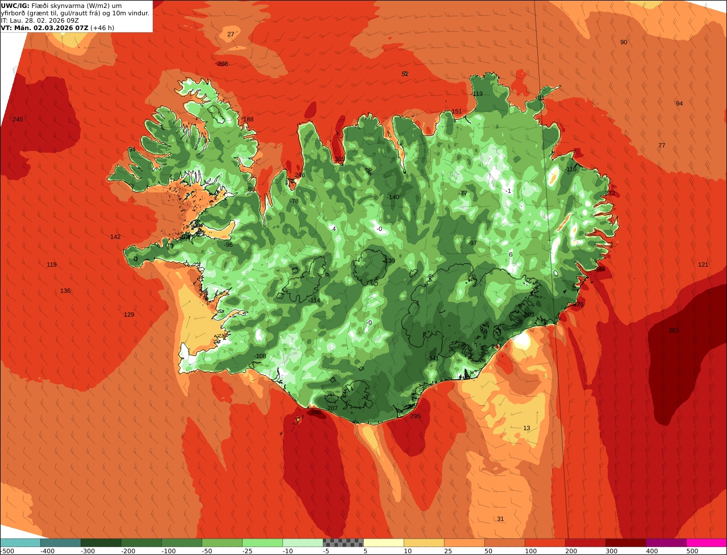
Task: Click the map value '326' on southeast coast
Action: coord(578,304)
